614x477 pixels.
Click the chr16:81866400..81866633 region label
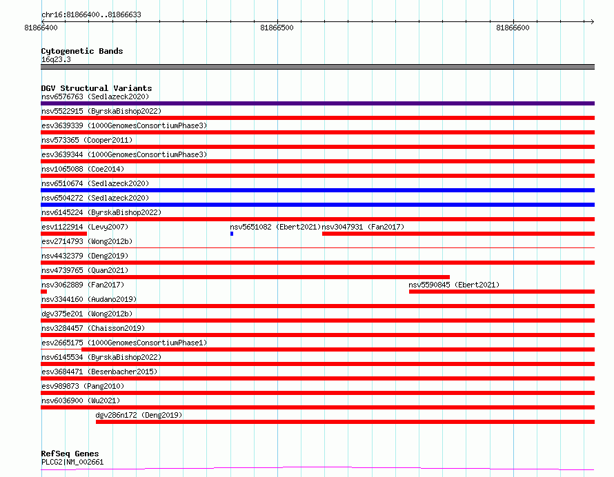tap(91, 15)
